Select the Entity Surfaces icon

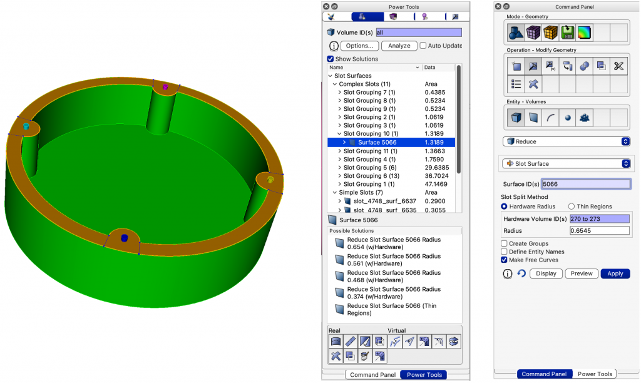533,117
